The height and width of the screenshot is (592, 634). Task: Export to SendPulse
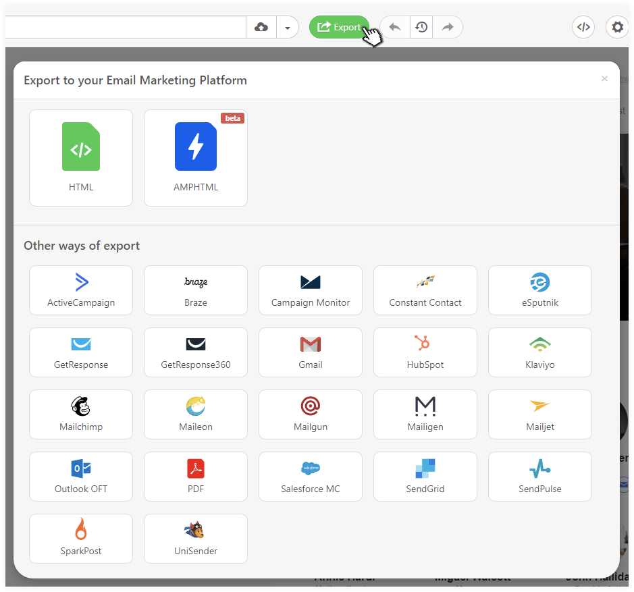pos(540,477)
